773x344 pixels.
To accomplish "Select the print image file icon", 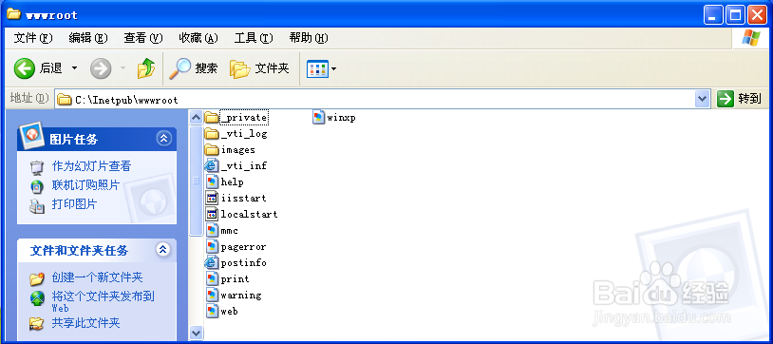I will pyautogui.click(x=212, y=278).
